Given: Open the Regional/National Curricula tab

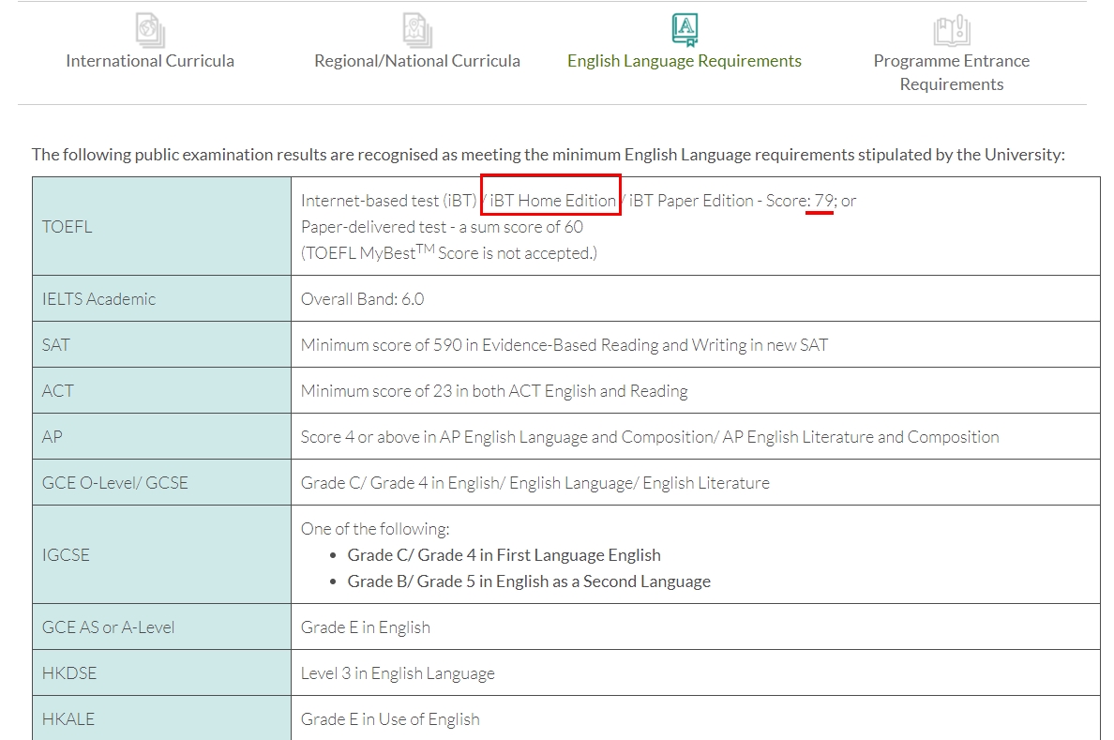Looking at the screenshot, I should [x=417, y=61].
